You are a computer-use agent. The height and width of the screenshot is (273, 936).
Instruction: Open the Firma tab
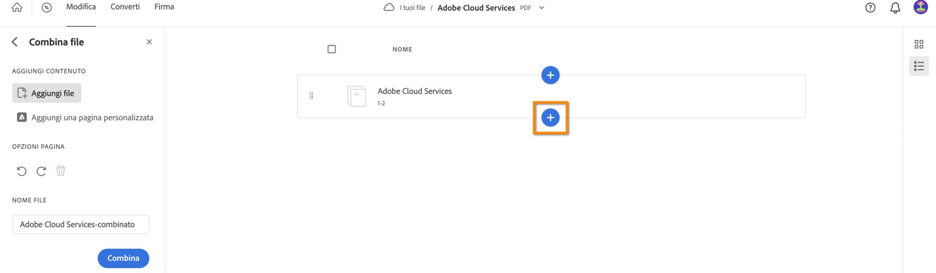(x=164, y=7)
